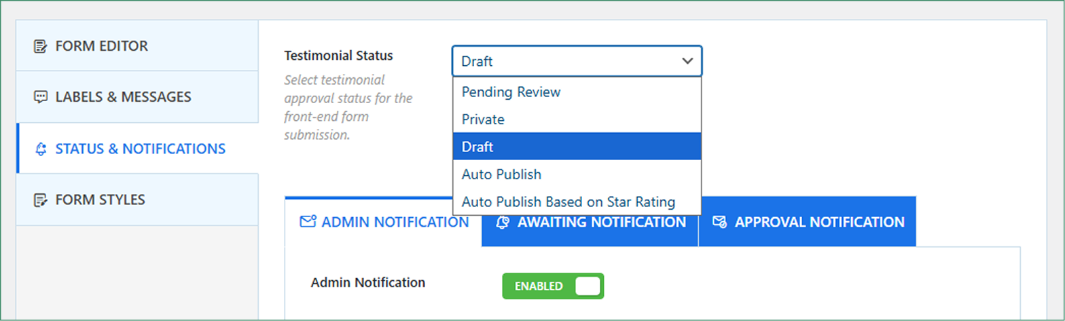Screen dimensions: 1065x321
Task: Switch to the Approval Notification tab
Action: point(808,222)
